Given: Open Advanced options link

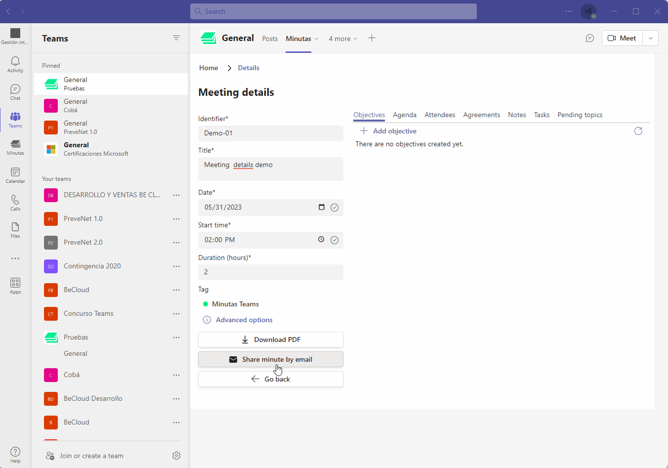Looking at the screenshot, I should point(244,320).
